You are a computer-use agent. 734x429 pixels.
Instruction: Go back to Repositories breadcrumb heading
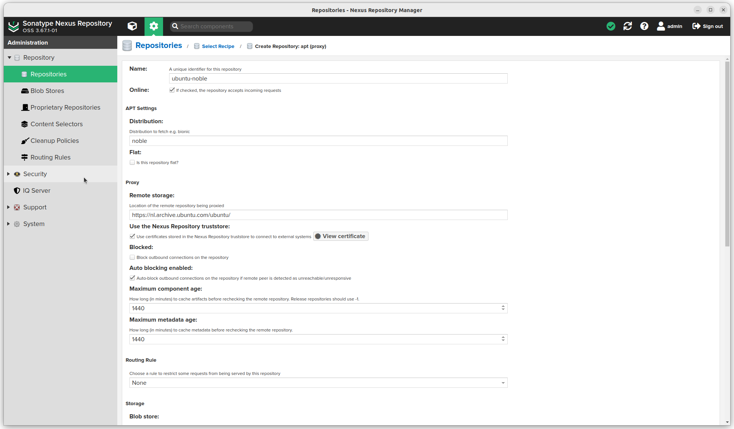coord(159,45)
